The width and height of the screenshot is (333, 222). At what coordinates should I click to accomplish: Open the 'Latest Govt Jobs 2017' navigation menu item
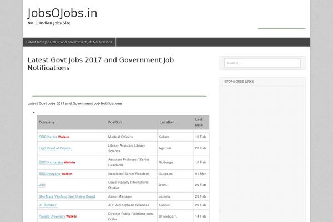click(x=69, y=42)
